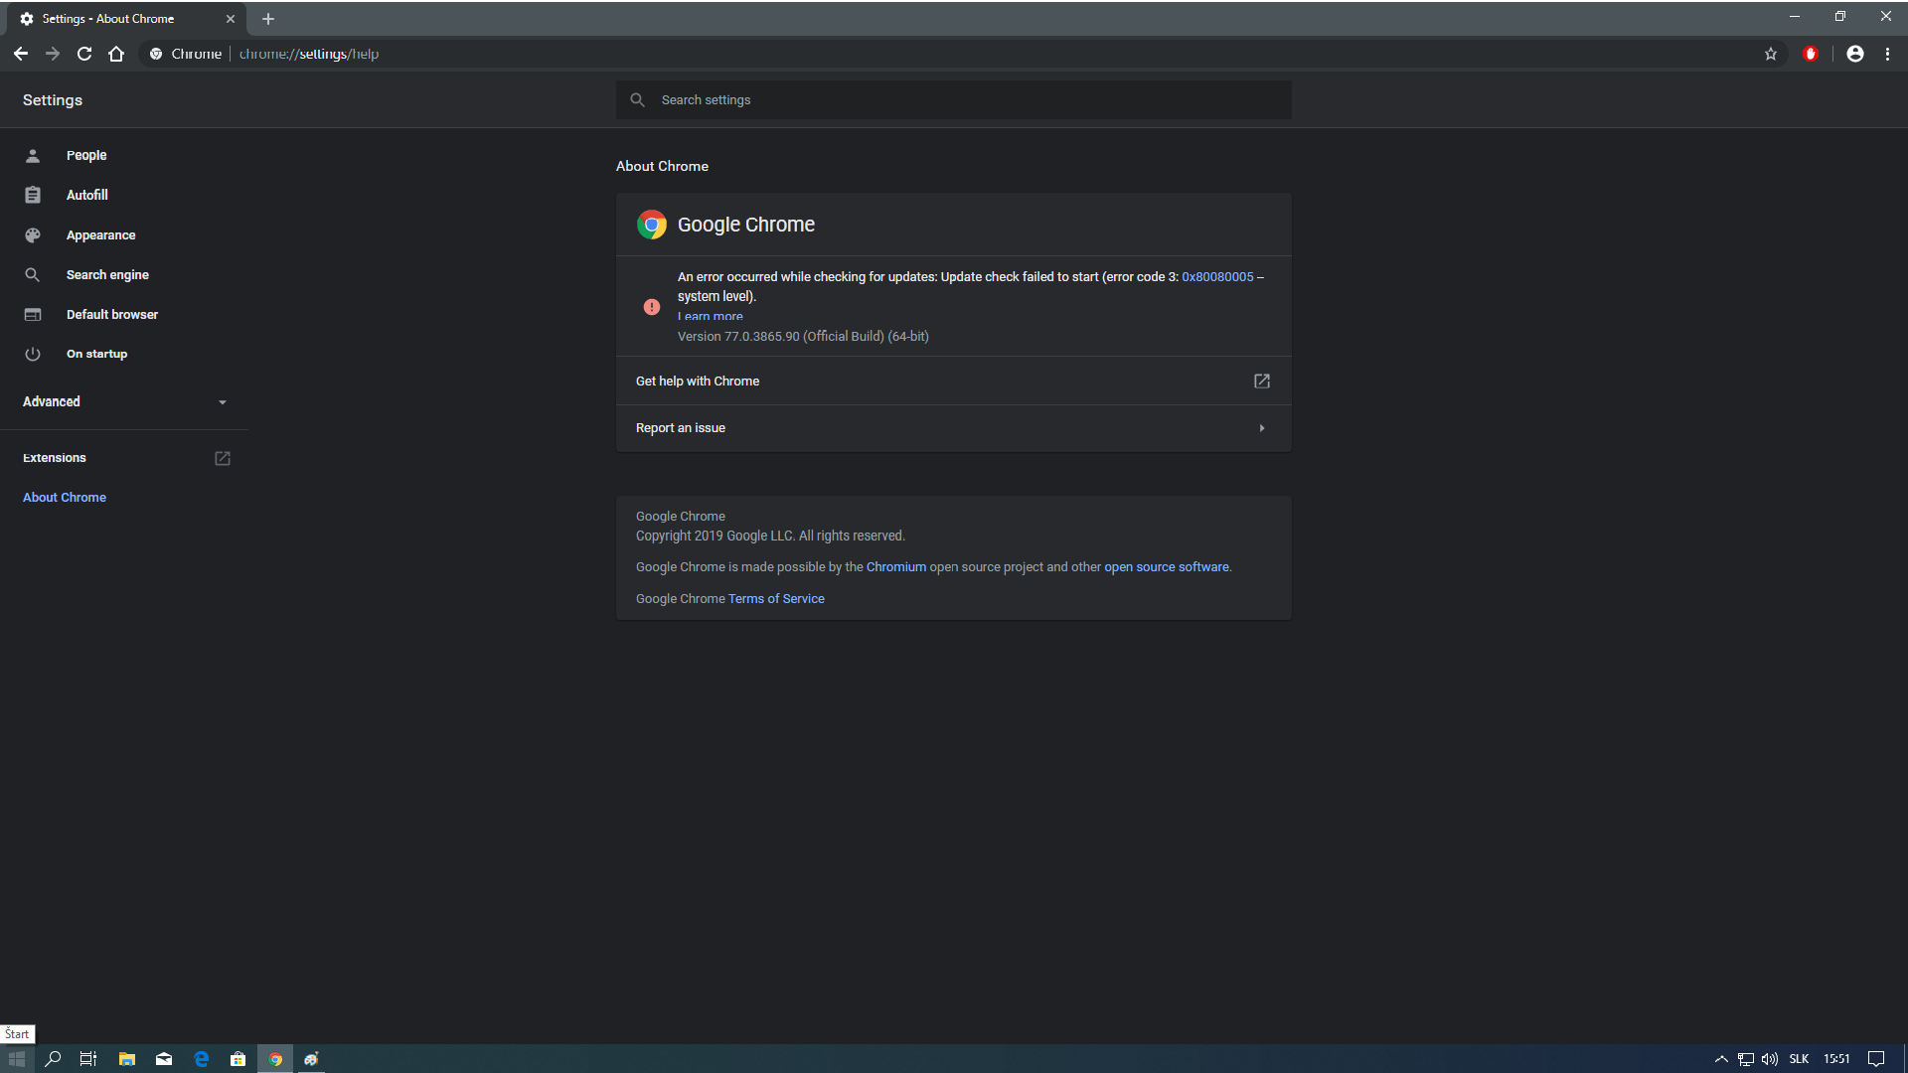The width and height of the screenshot is (1908, 1073).
Task: Click the browser forward arrow
Action: 53,54
